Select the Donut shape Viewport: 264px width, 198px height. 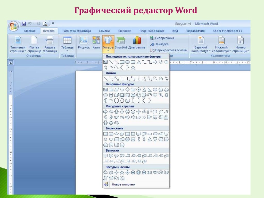click(138, 95)
